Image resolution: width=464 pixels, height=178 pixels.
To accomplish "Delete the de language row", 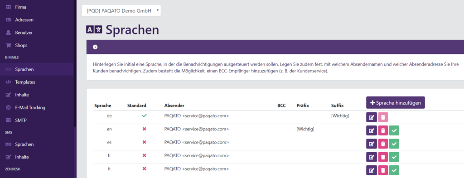I will (x=383, y=117).
